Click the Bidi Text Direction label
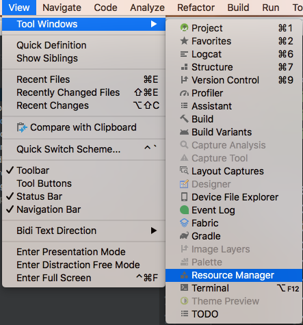Image resolution: width=303 pixels, height=325 pixels. point(56,231)
